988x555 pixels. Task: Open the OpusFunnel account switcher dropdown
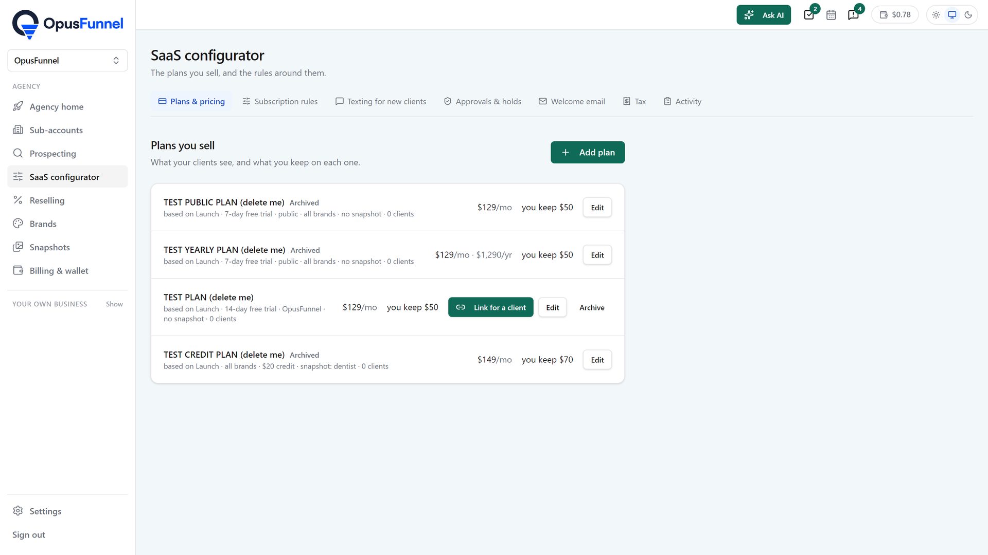(67, 61)
